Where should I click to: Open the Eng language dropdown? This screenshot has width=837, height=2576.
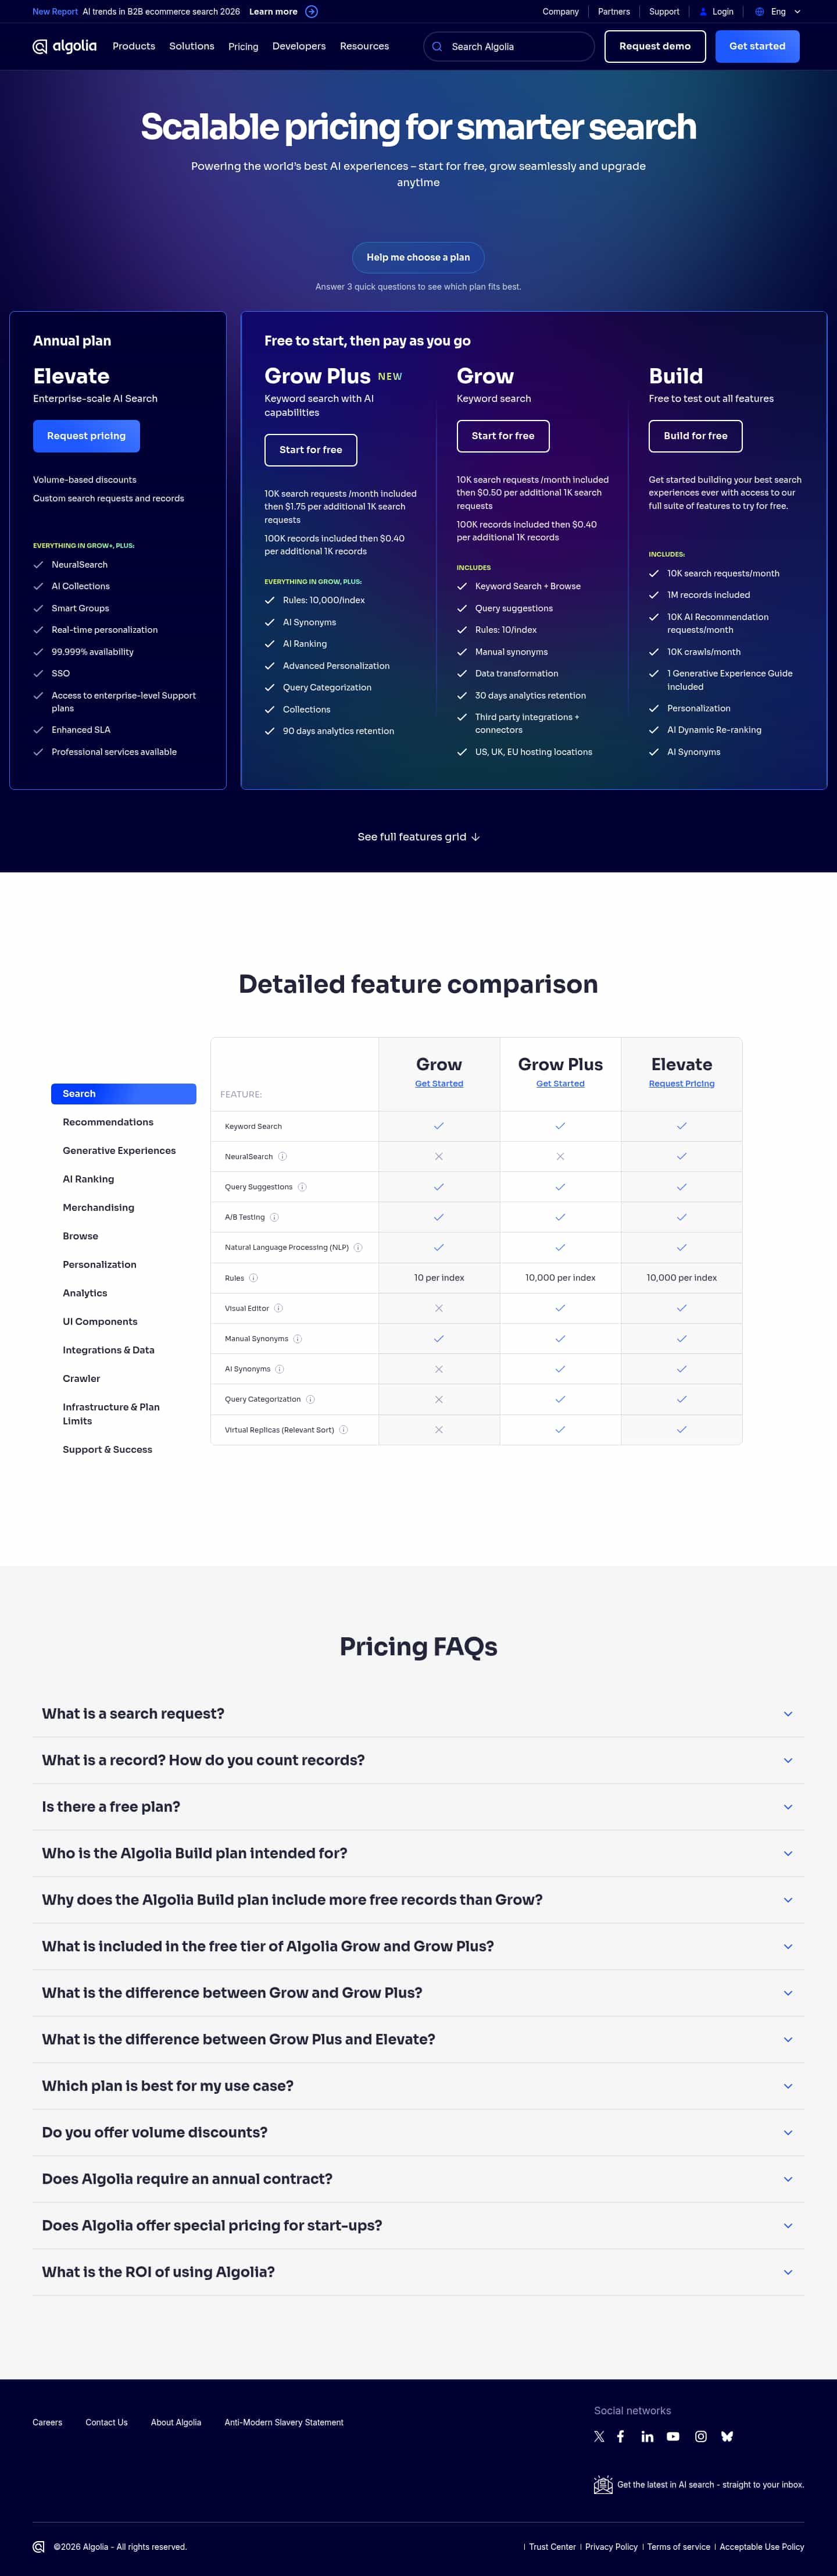point(778,12)
